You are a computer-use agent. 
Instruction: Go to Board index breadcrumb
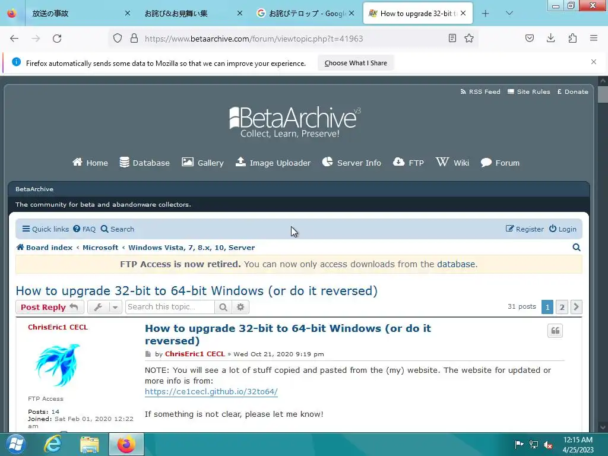click(x=45, y=248)
